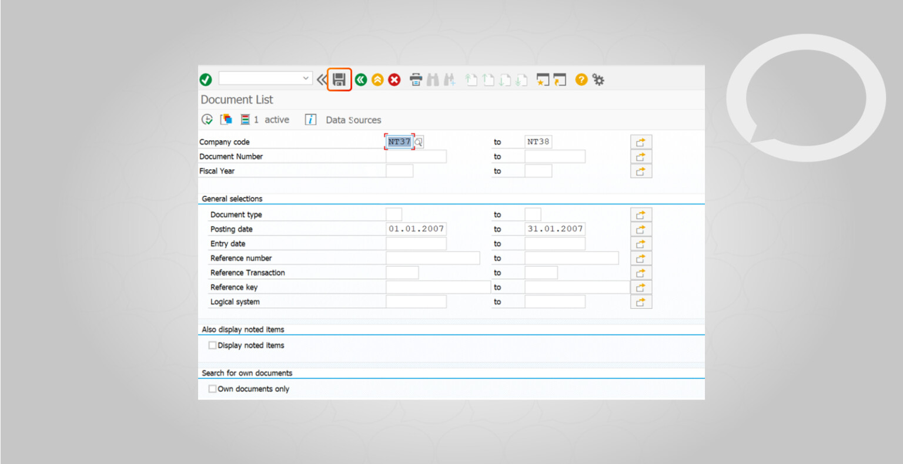The width and height of the screenshot is (903, 464).
Task: Click the Logical system 'to' field
Action: point(555,302)
